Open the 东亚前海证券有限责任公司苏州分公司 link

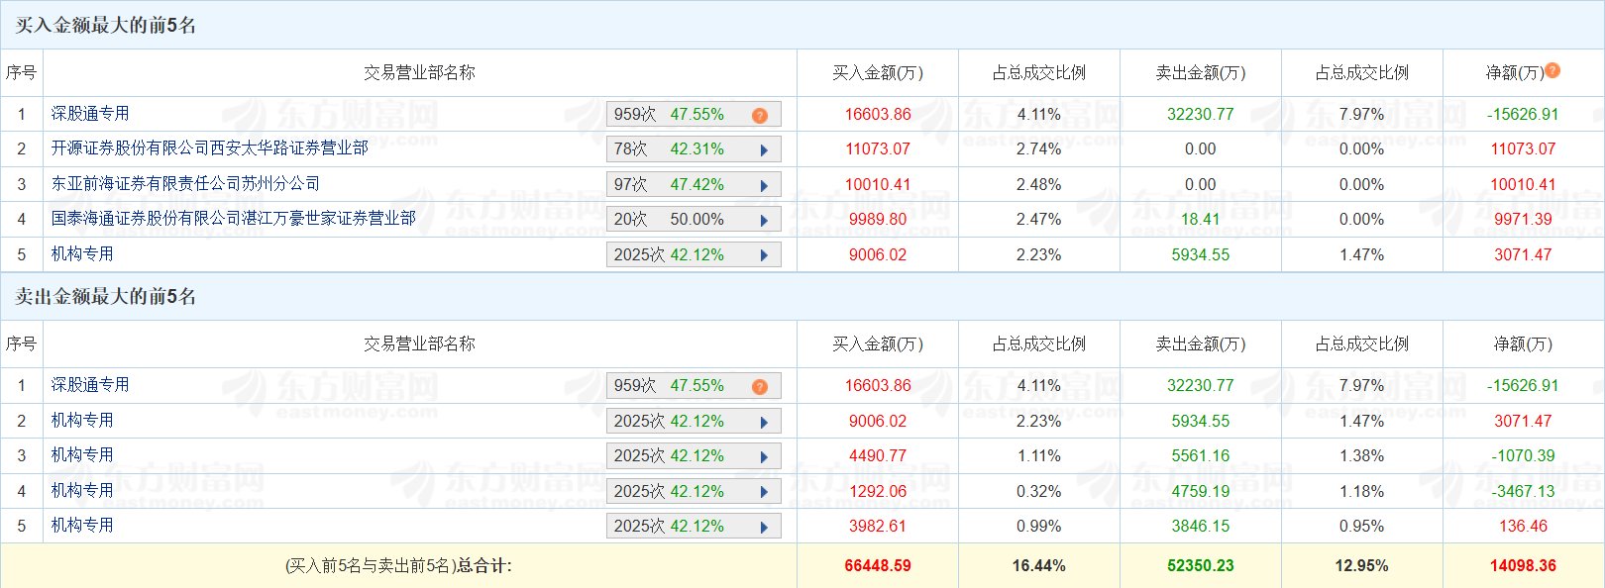(x=185, y=184)
